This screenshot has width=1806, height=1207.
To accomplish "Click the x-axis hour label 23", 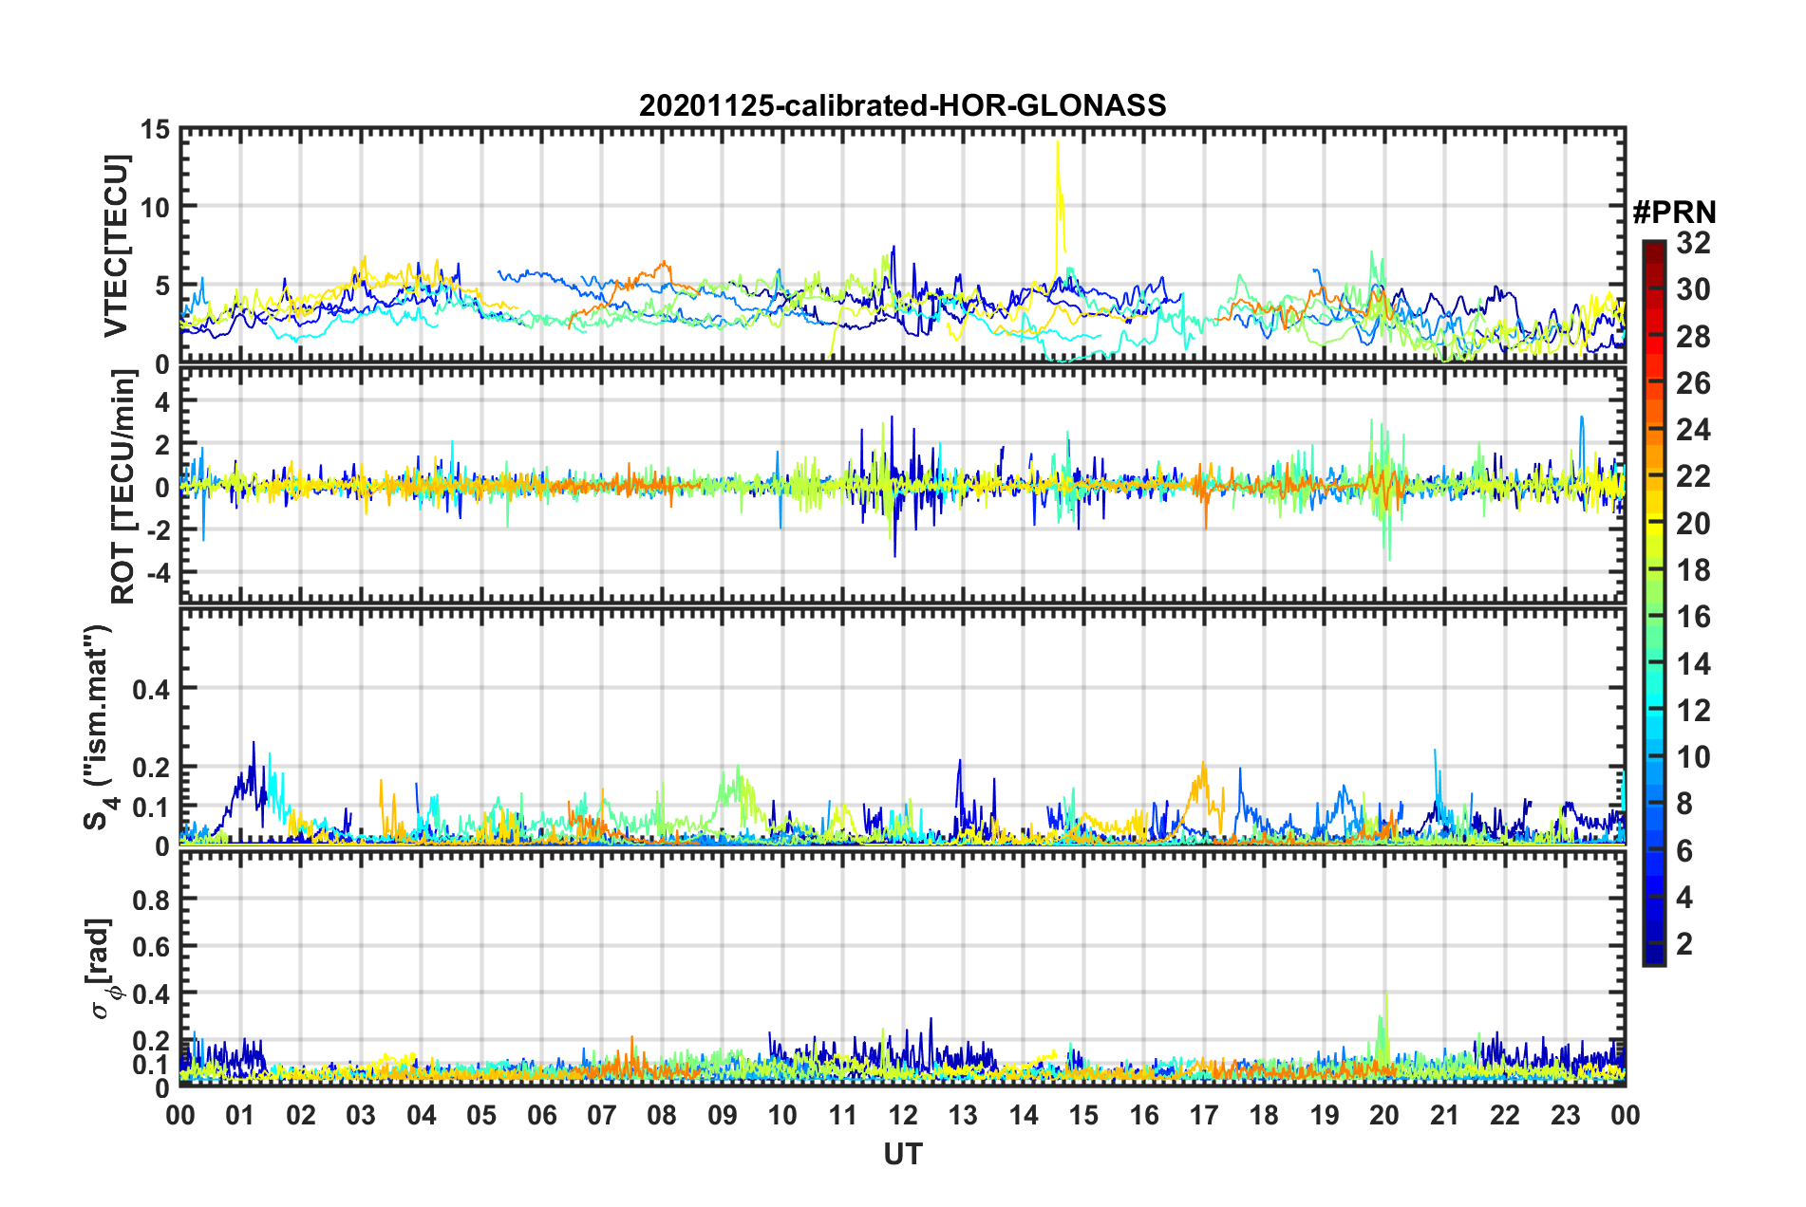I will pos(1566,1115).
